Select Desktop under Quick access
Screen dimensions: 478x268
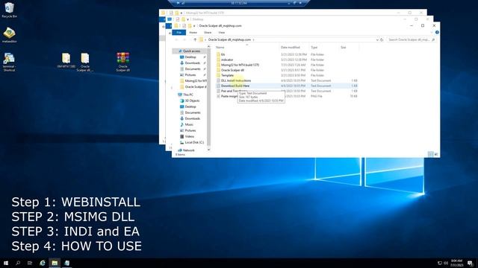coord(190,57)
